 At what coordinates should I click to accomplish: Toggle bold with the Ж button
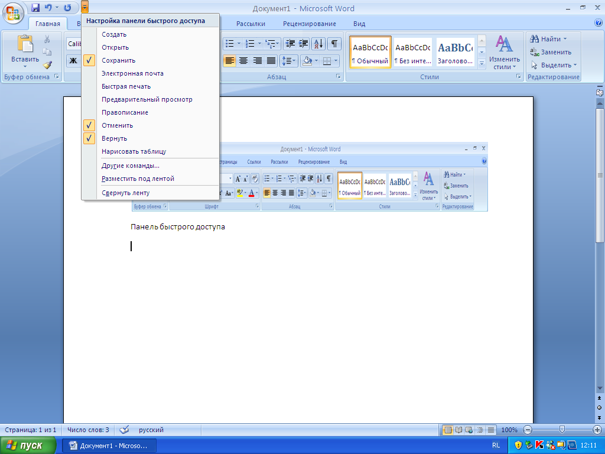coord(73,61)
